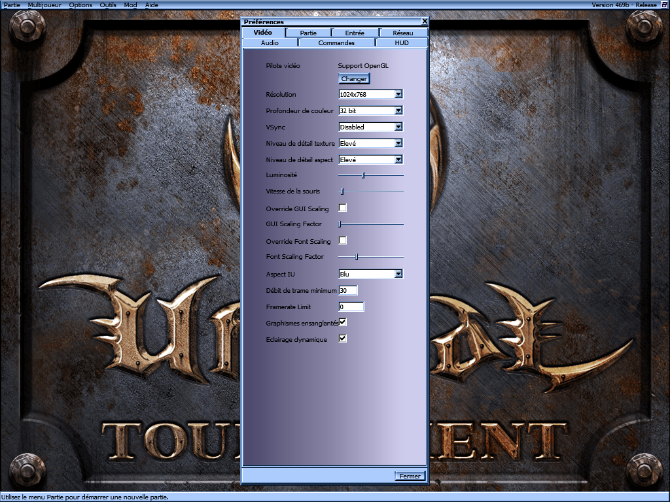
Task: Disable Graphismes ensanglantés
Action: coord(342,322)
